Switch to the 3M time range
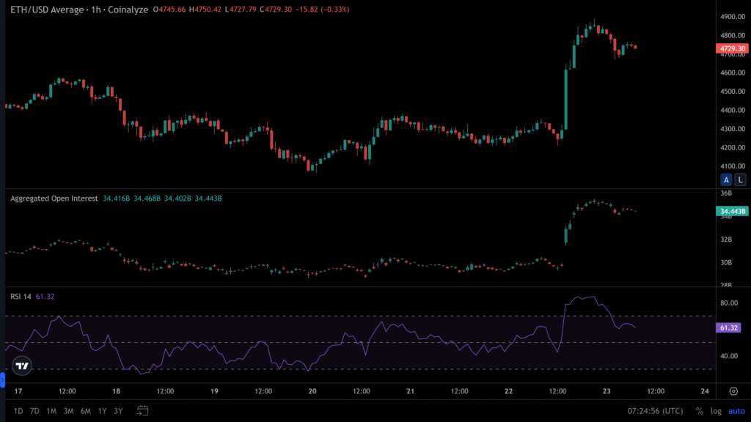 point(68,411)
